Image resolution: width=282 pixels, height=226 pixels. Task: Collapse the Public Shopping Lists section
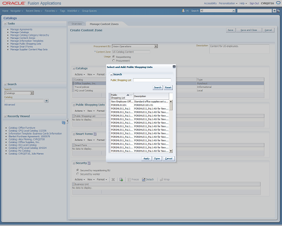tap(74, 105)
